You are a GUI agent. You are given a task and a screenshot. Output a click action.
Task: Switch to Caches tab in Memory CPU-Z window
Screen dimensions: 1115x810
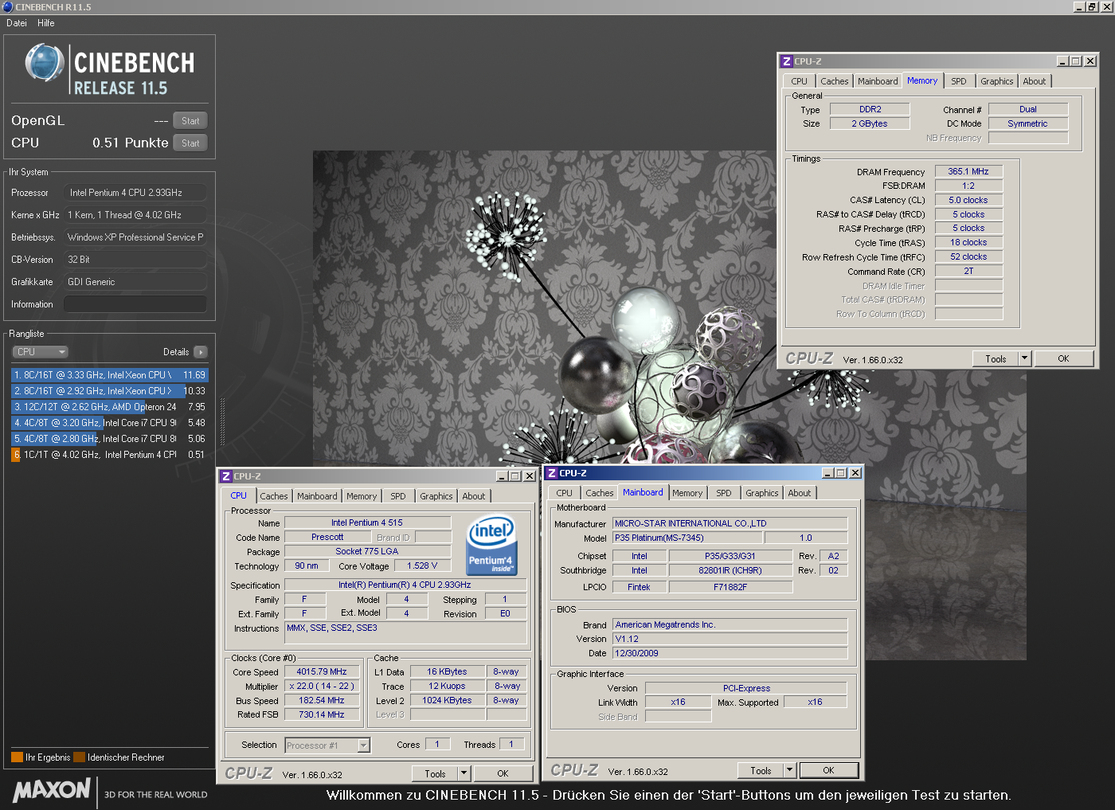pos(835,81)
